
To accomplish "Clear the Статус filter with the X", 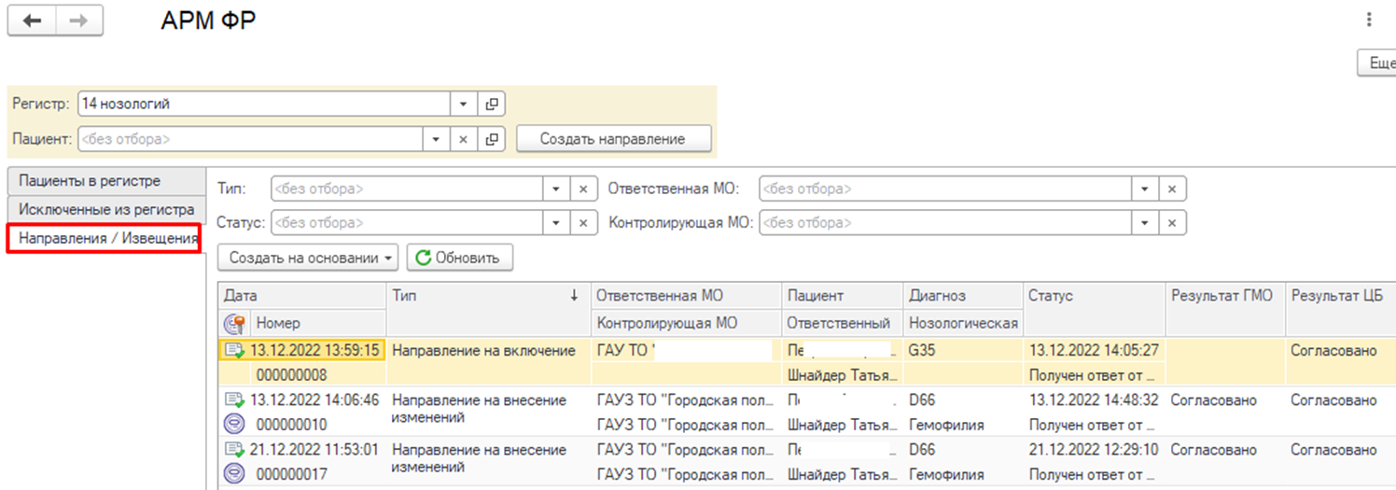I will pos(583,223).
